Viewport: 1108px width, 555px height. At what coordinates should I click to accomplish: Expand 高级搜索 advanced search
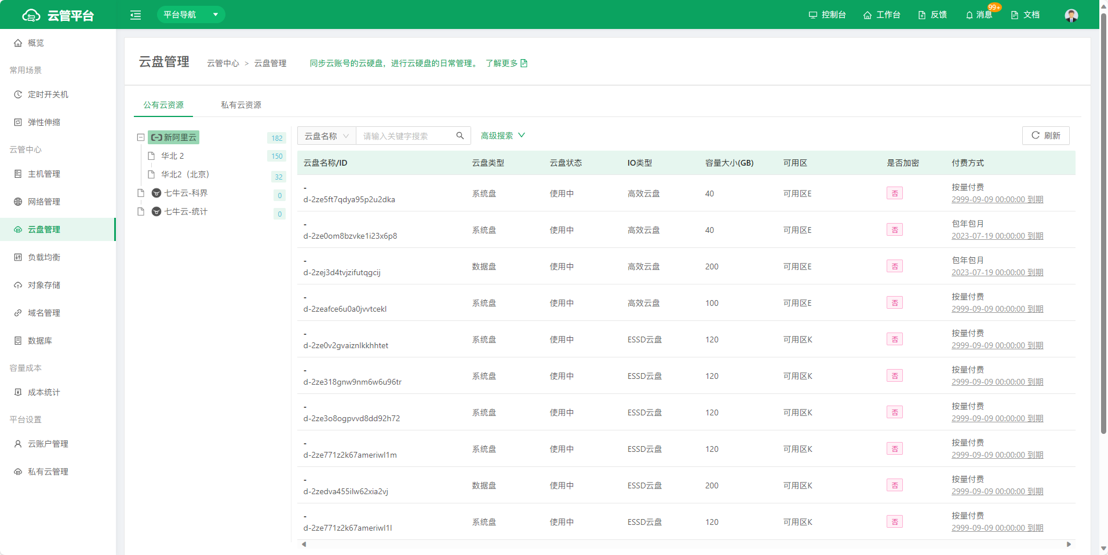[x=503, y=136]
